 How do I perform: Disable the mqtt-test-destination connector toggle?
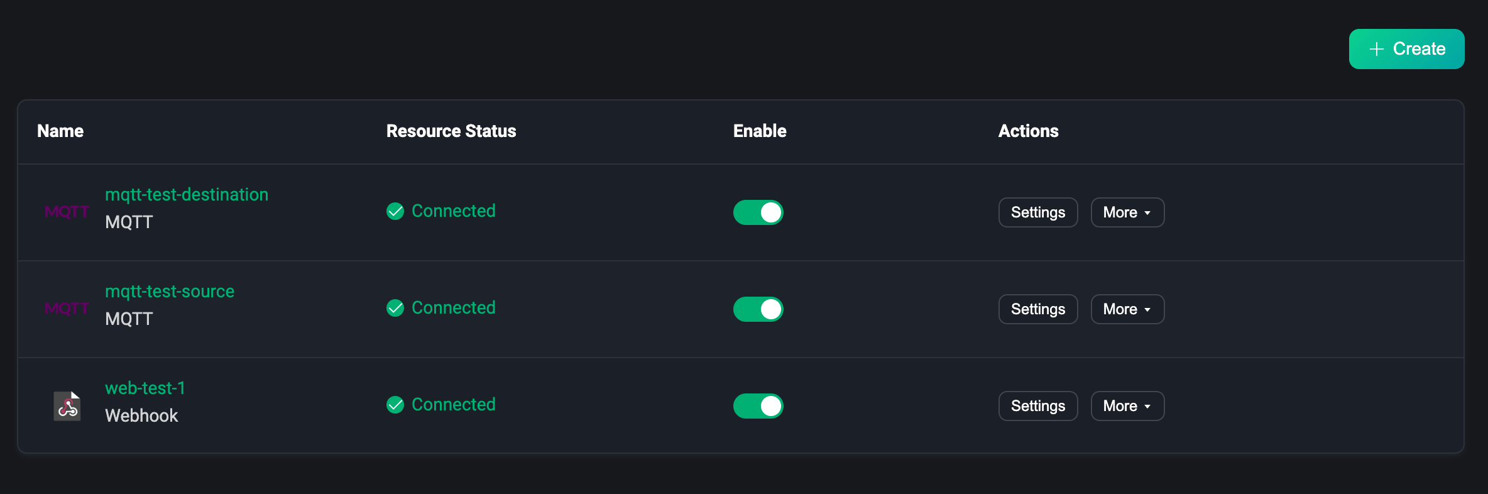[x=758, y=212]
